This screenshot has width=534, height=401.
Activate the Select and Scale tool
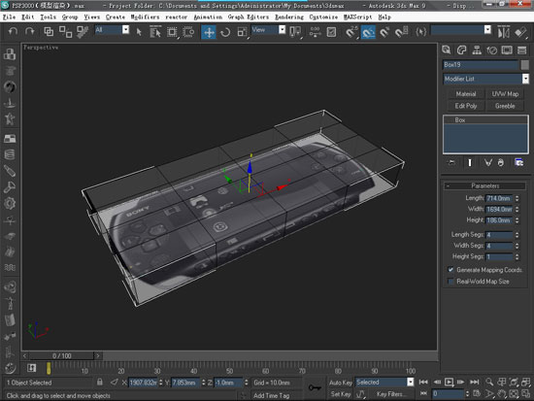(x=242, y=32)
